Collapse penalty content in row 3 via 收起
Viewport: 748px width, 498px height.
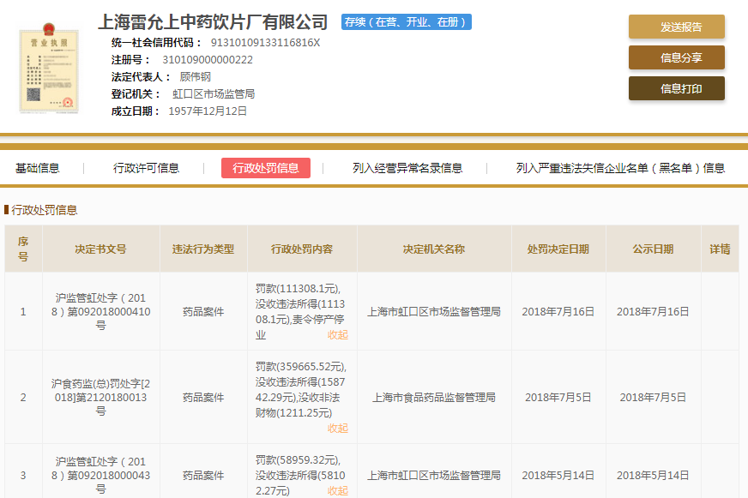click(338, 491)
